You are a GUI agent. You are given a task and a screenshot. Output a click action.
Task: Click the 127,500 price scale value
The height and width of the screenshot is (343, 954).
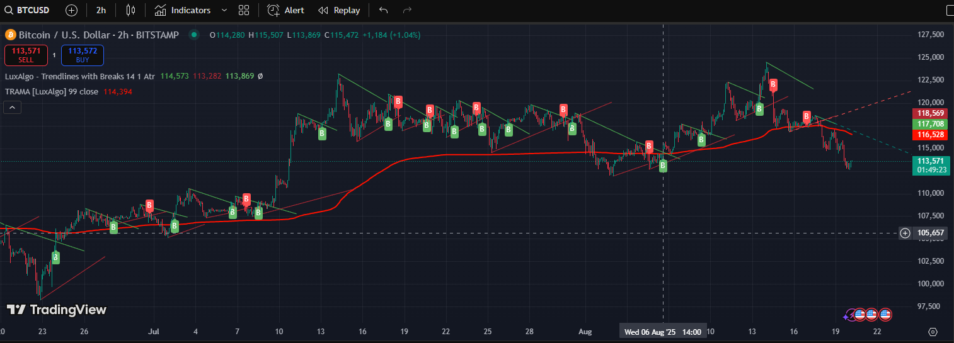tap(932, 35)
